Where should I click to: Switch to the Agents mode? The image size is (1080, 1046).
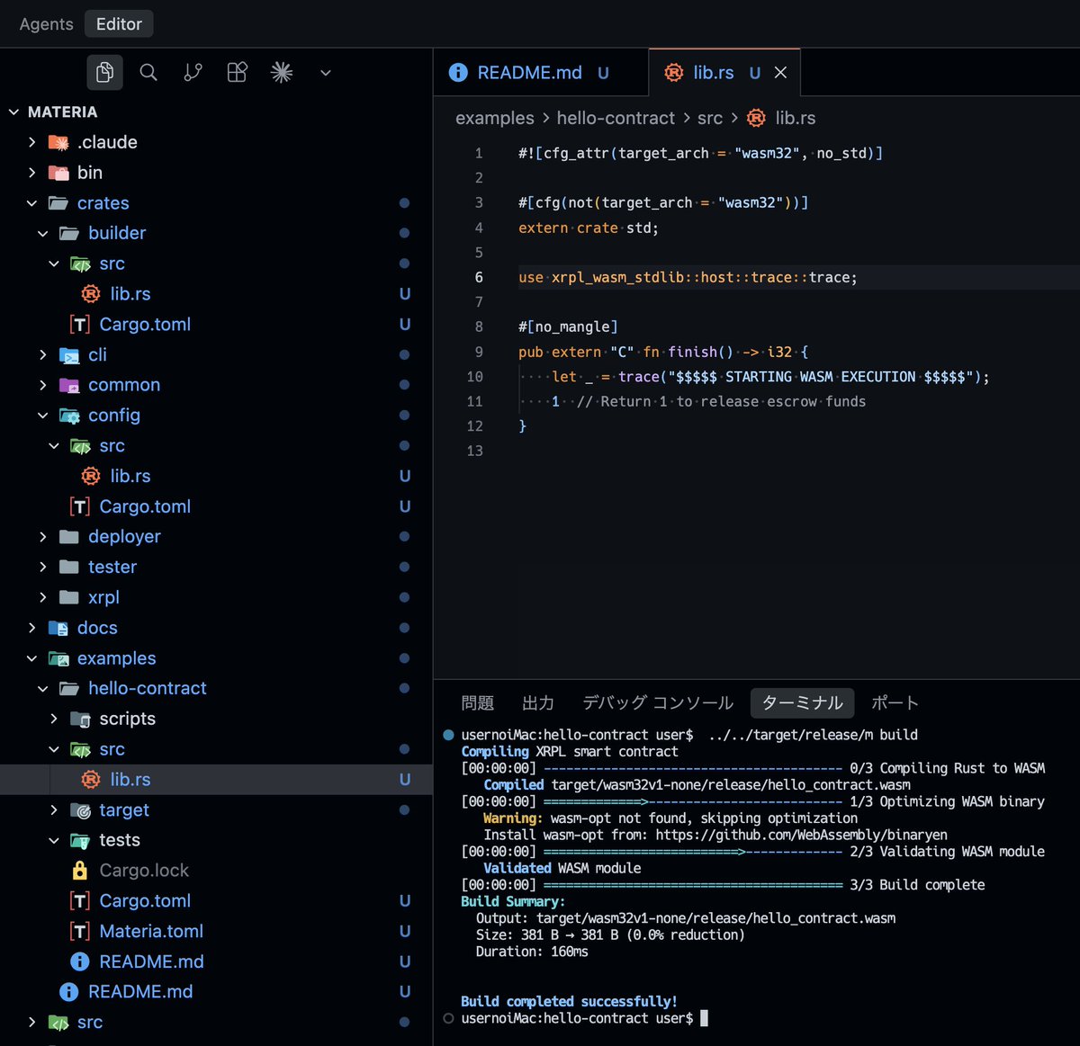click(47, 24)
